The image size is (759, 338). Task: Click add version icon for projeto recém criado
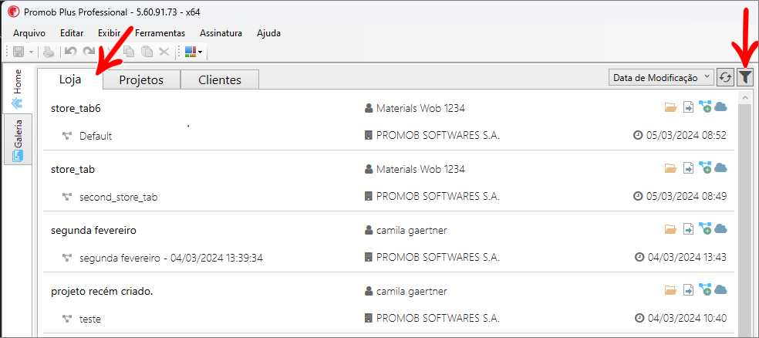[704, 290]
